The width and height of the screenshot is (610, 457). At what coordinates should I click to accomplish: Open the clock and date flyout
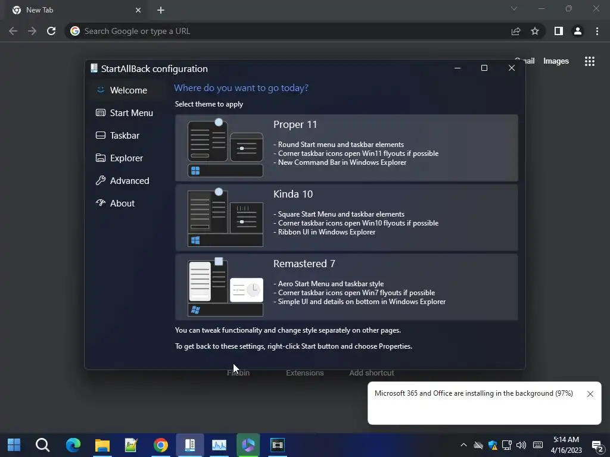click(567, 445)
